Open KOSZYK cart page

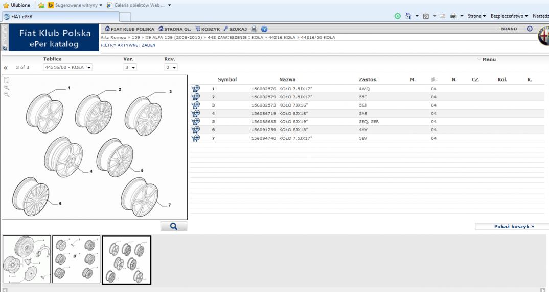(x=208, y=29)
